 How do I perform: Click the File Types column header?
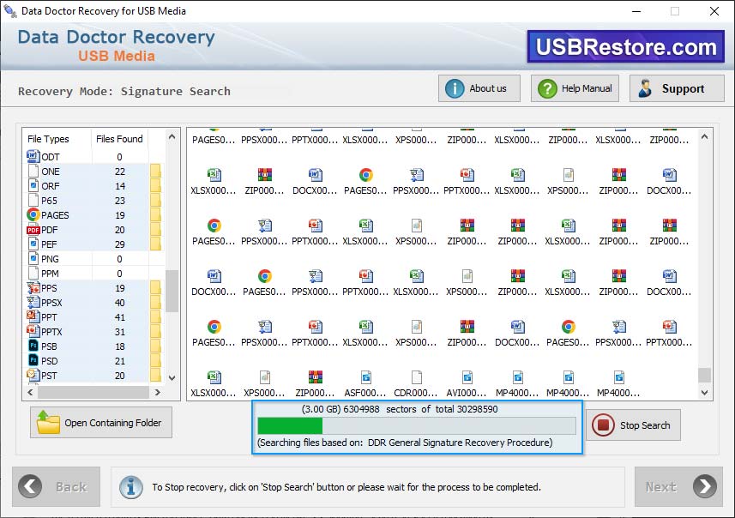pos(48,139)
